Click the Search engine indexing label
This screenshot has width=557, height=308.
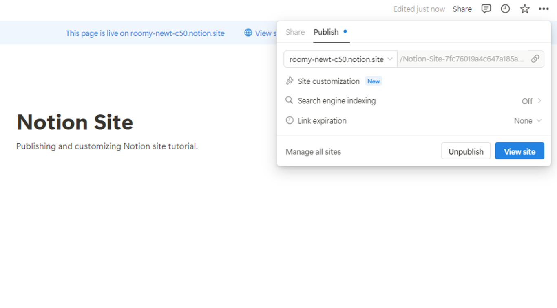point(337,101)
